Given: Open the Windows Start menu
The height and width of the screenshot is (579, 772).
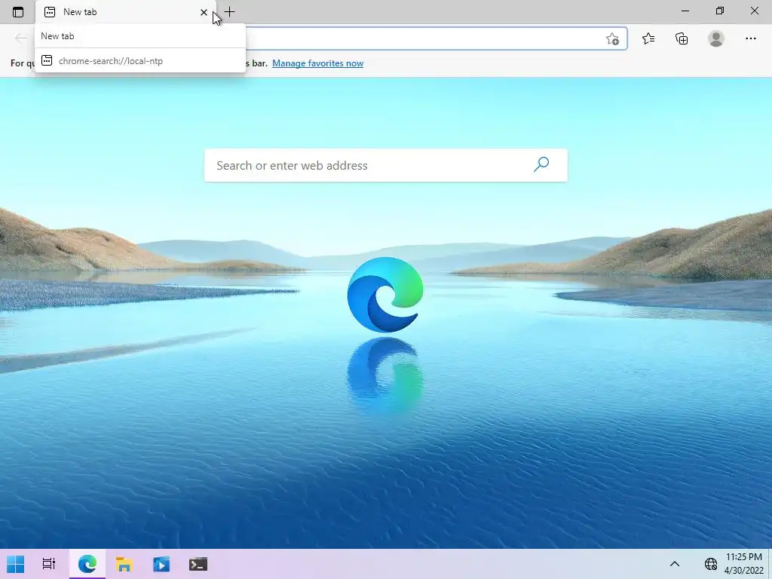Looking at the screenshot, I should point(15,564).
